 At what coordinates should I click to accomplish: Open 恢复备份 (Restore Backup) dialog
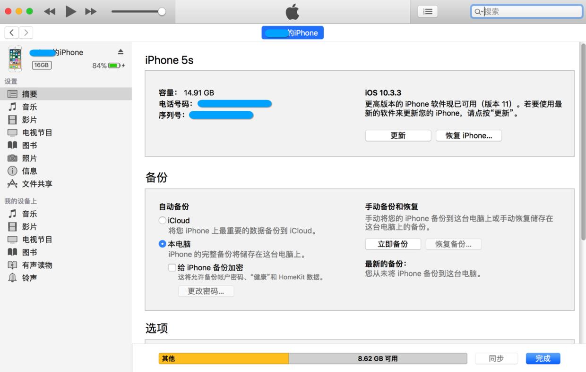pos(454,244)
